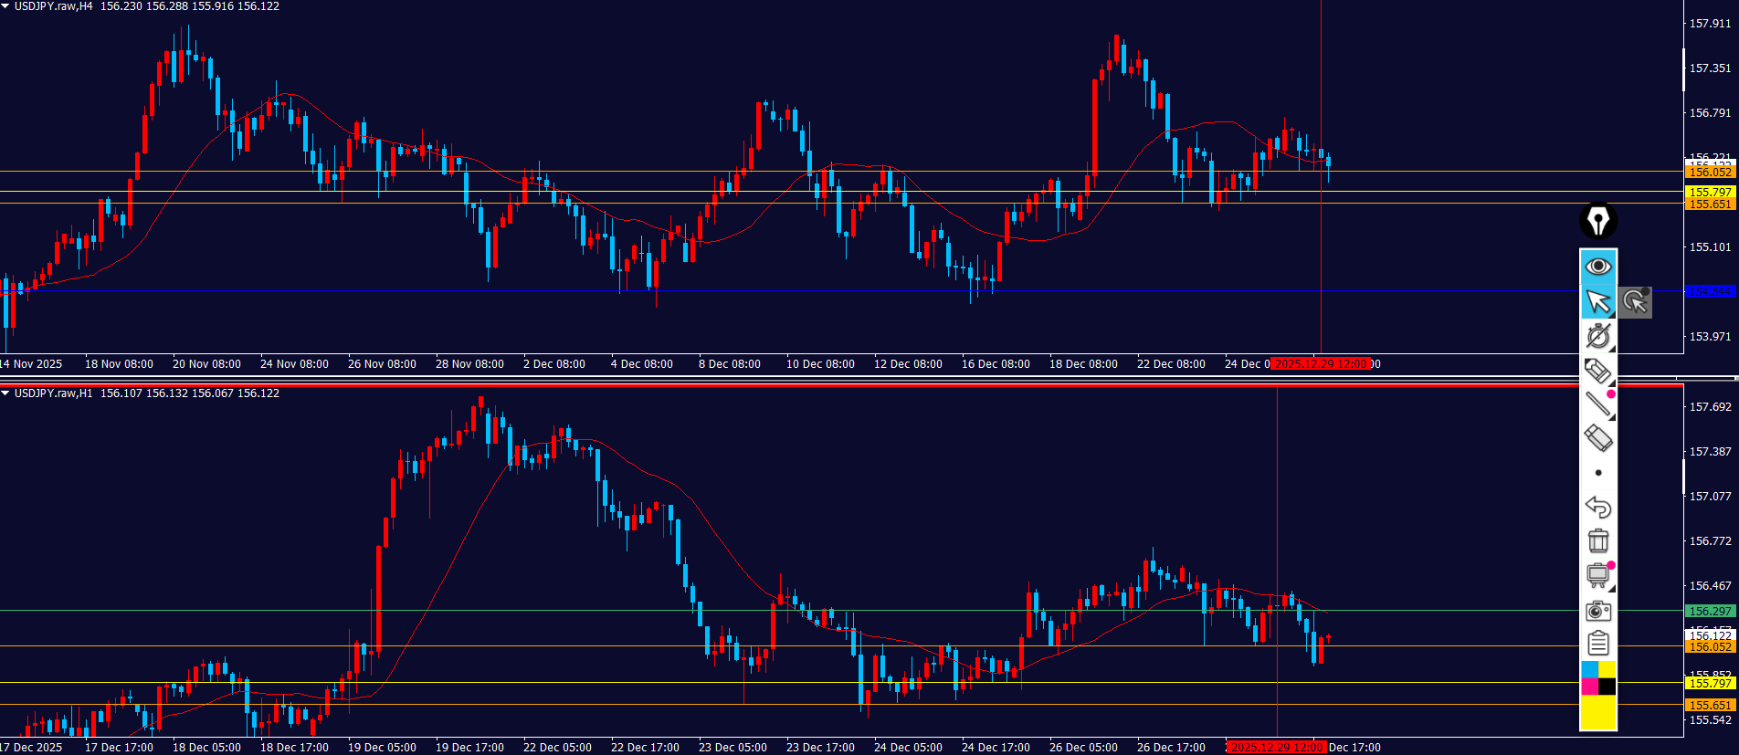
Task: Open the whiteboard easel tool
Action: (x=1597, y=575)
